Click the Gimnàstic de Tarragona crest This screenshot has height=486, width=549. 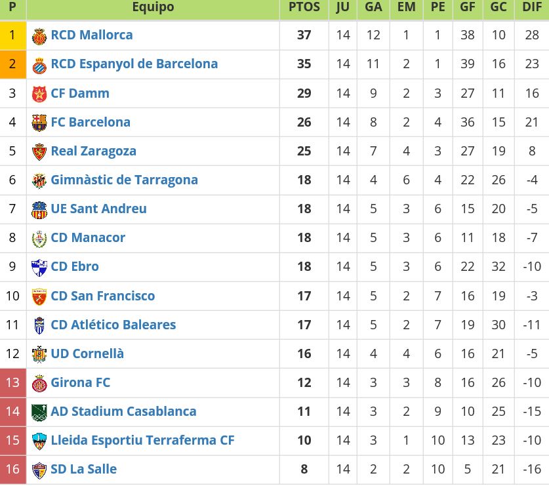click(x=39, y=180)
